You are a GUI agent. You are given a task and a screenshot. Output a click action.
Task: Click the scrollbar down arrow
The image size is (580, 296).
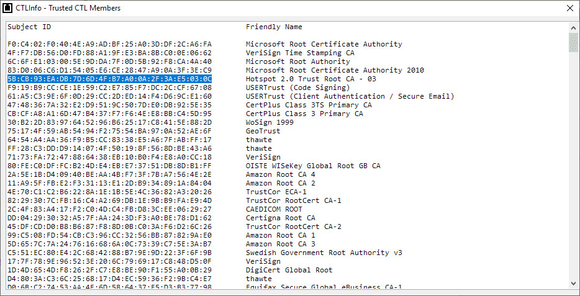[x=573, y=284]
